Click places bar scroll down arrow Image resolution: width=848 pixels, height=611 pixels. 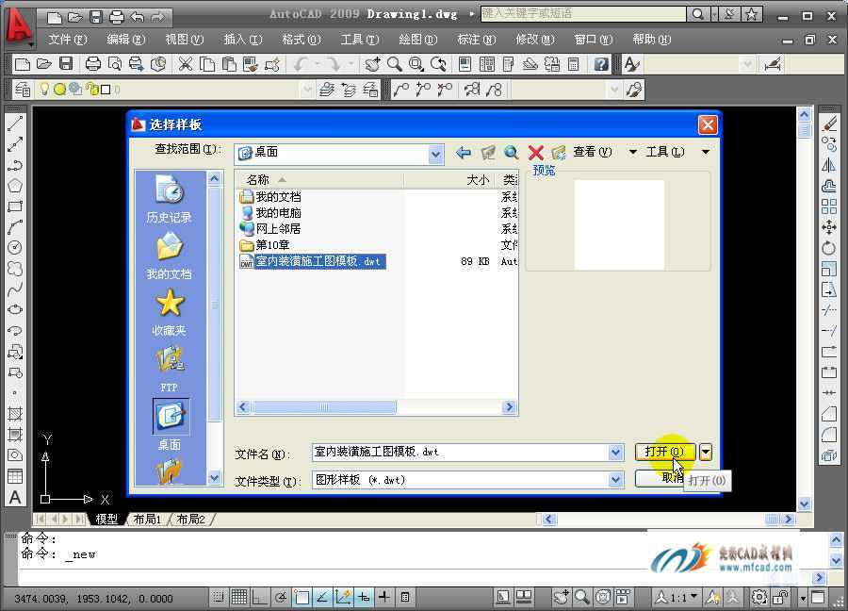tap(214, 478)
